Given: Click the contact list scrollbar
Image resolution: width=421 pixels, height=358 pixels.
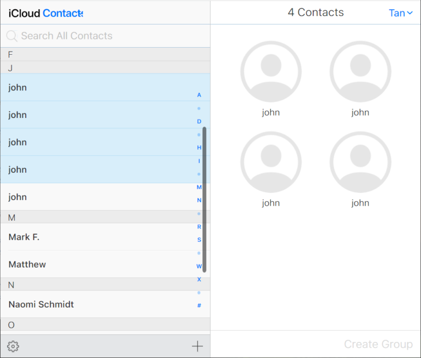Looking at the screenshot, I should (204, 200).
